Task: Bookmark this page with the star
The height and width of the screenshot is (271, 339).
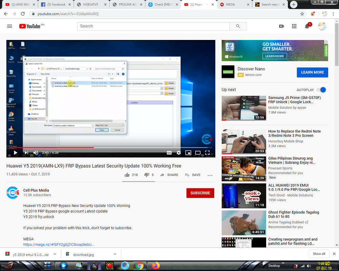Action: [x=302, y=14]
